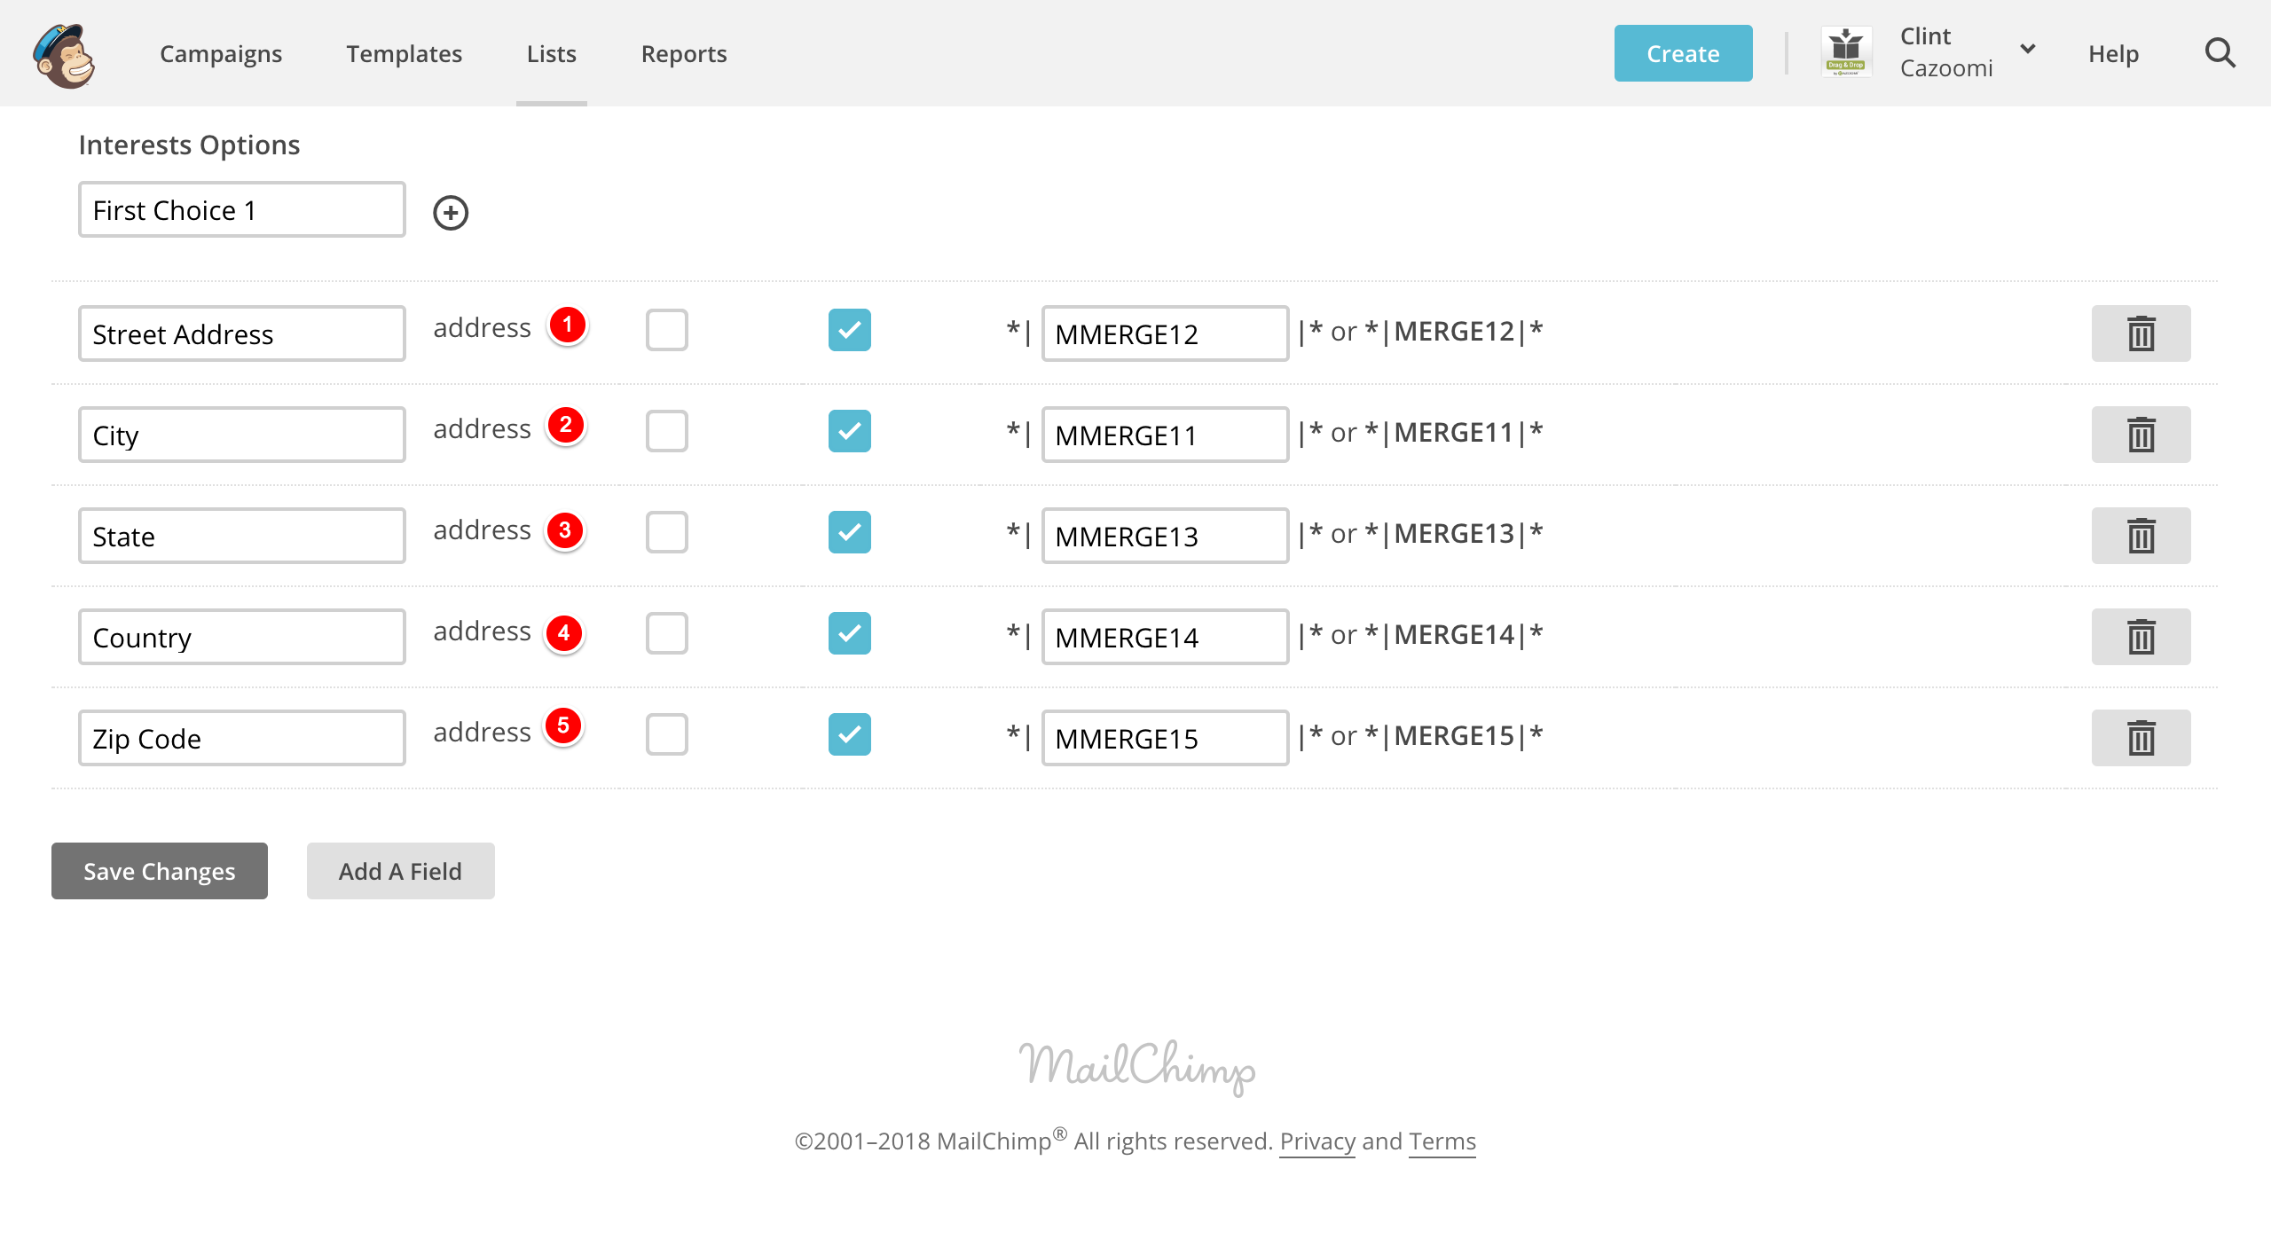2271x1247 pixels.
Task: Go to the Reports tab
Action: tap(684, 53)
